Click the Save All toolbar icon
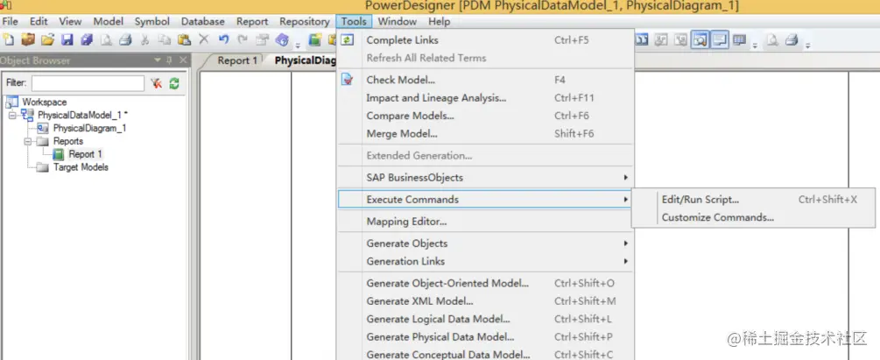880x360 pixels. [x=87, y=40]
